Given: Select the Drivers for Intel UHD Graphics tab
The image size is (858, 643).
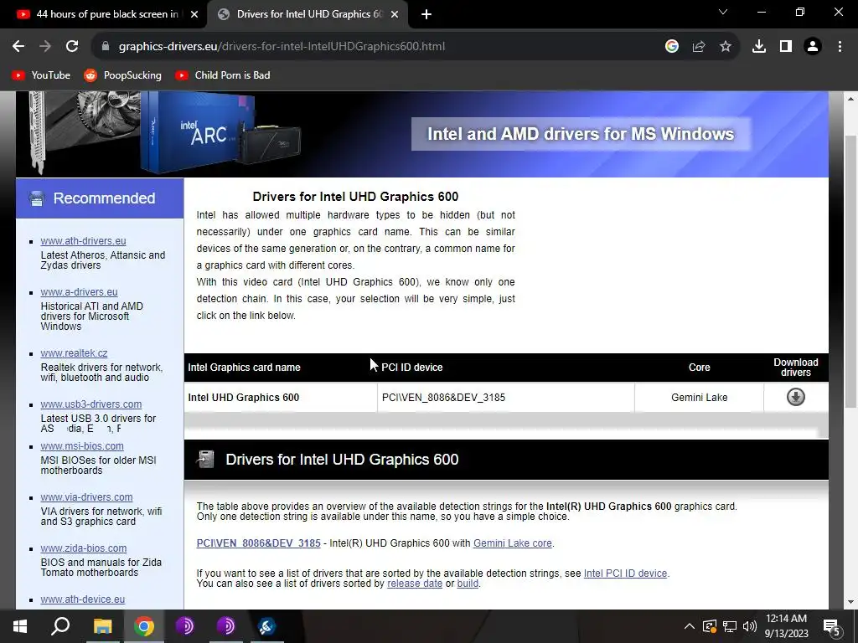Looking at the screenshot, I should pyautogui.click(x=309, y=15).
